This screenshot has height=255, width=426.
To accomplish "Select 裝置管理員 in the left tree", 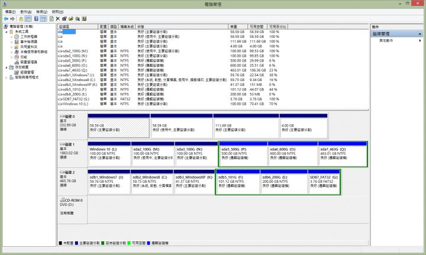I will 28,62.
